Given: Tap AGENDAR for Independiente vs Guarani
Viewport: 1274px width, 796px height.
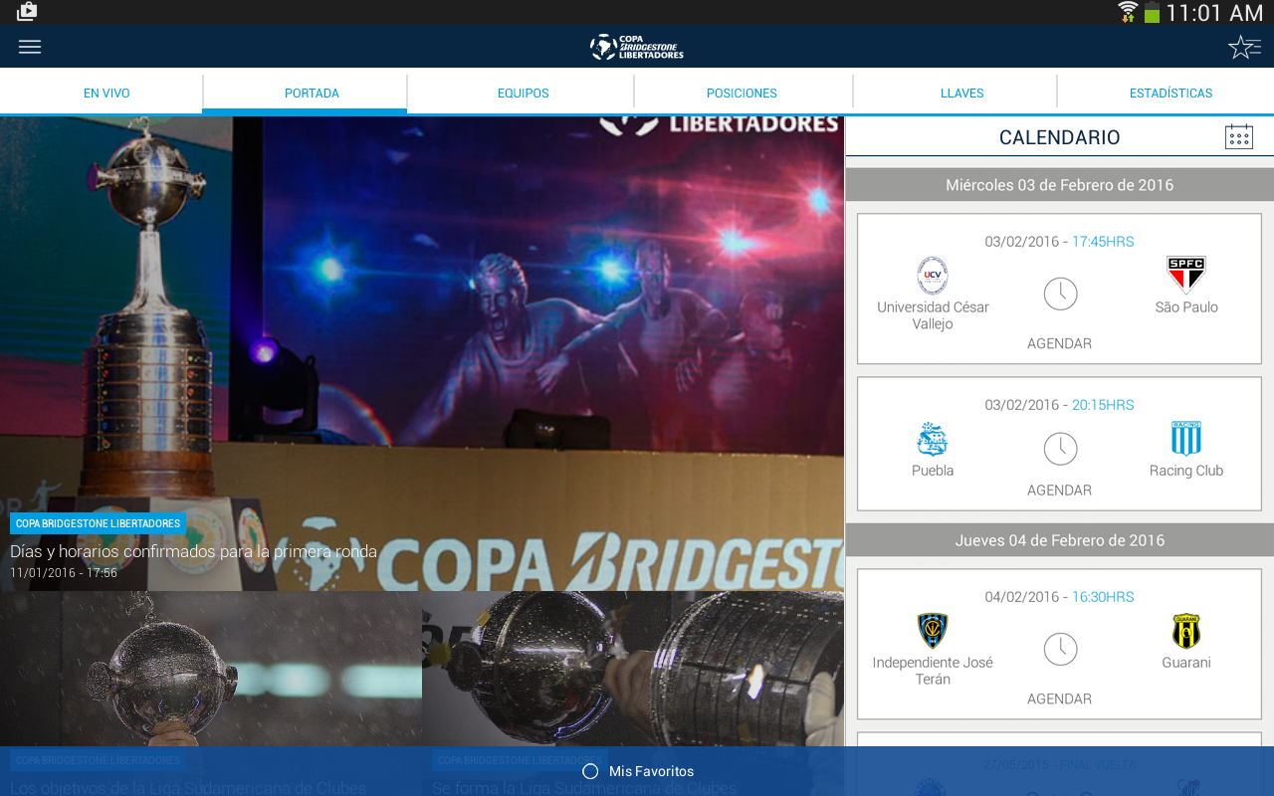Looking at the screenshot, I should pyautogui.click(x=1059, y=698).
